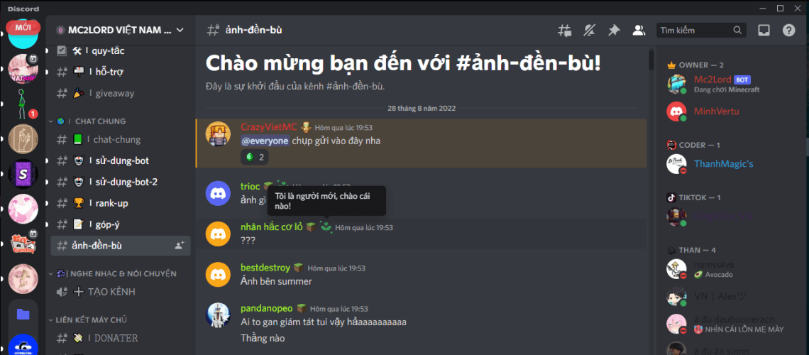Click invite icon on ảnh-đền-bù channel
This screenshot has height=355, width=809.
pos(180,246)
